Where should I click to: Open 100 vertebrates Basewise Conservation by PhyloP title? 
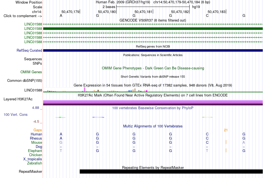(153, 108)
